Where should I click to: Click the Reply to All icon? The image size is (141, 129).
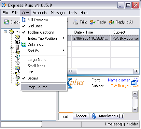pos(112,22)
